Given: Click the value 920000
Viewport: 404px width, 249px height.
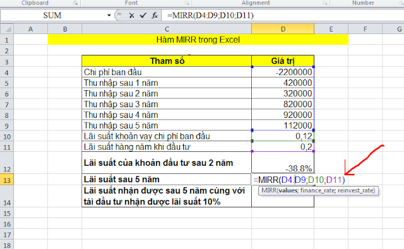Looking at the screenshot, I should pos(298,115).
